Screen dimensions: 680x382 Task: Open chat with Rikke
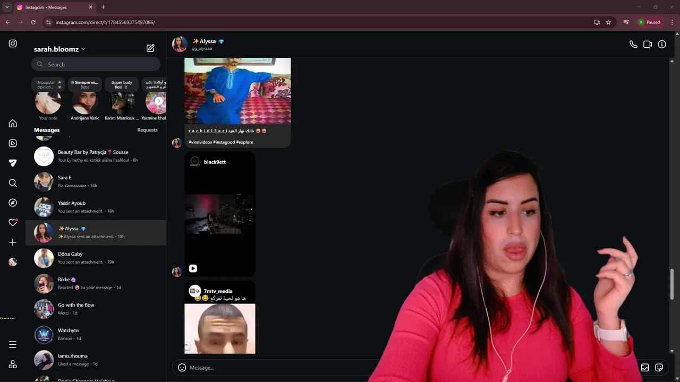tap(96, 283)
